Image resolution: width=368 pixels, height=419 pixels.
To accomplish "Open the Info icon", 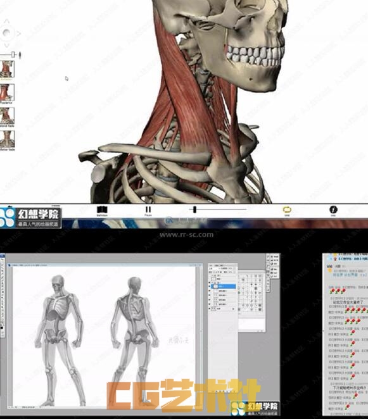I will pyautogui.click(x=333, y=209).
